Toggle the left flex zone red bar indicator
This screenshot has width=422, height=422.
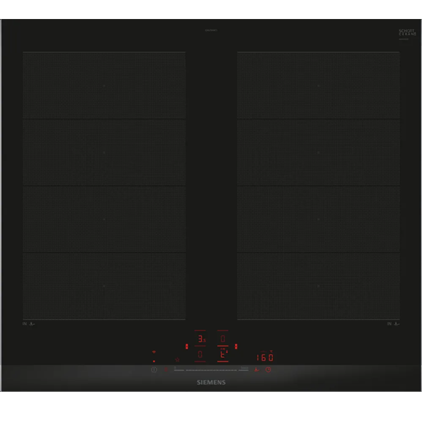click(186, 346)
